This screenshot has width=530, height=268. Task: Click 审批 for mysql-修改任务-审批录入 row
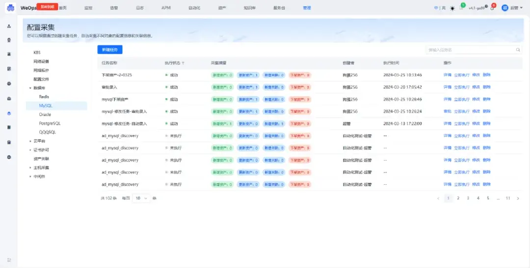tap(447, 111)
